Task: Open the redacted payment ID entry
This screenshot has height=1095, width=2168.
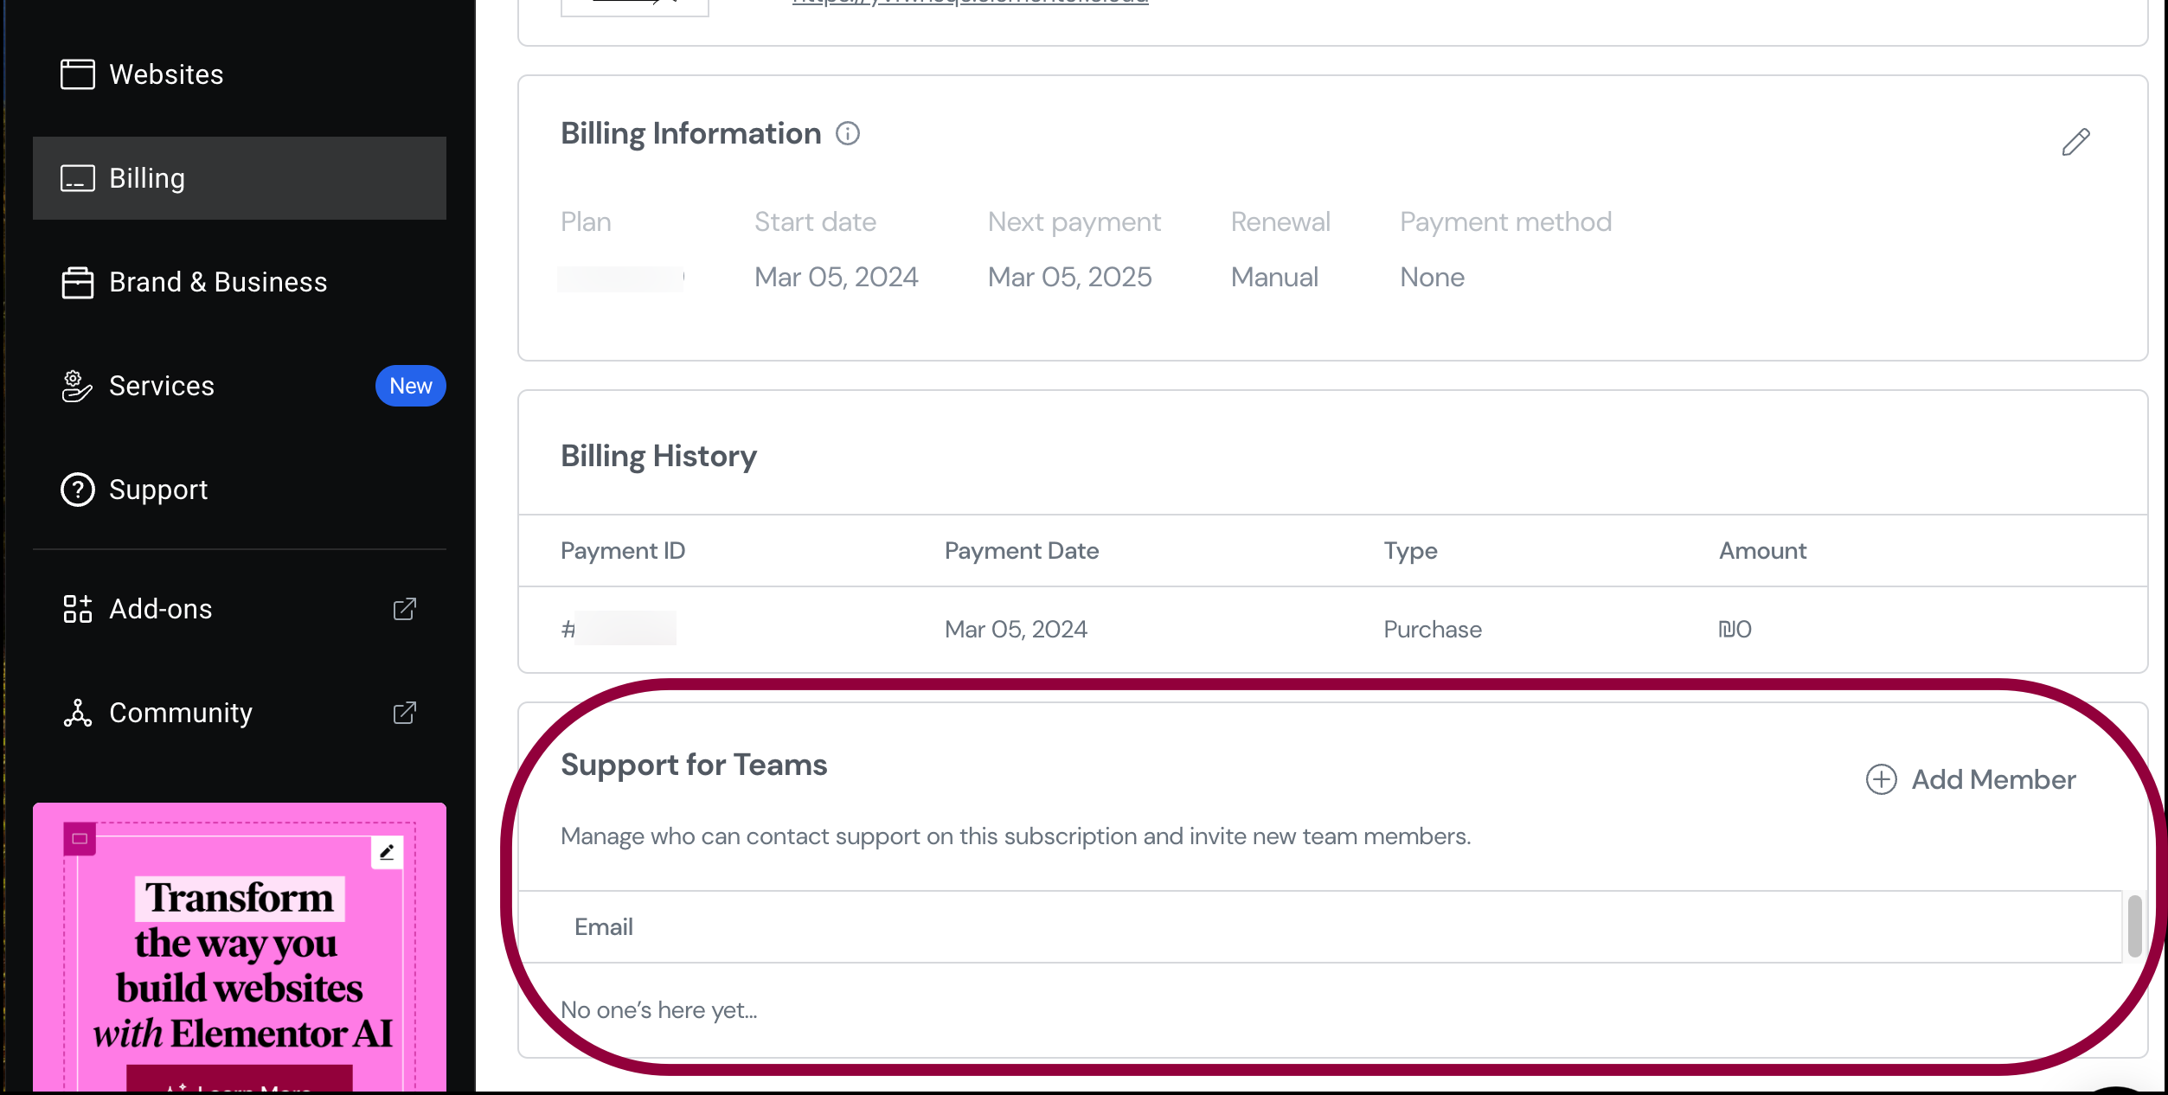Action: pos(619,629)
